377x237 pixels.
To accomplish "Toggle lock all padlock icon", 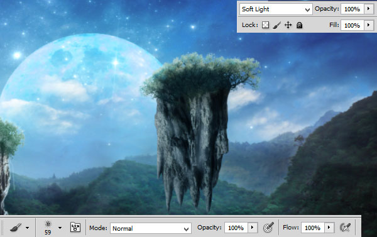I will [x=299, y=25].
